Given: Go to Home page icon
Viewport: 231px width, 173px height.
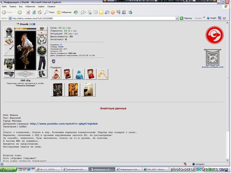Looking at the screenshot, I should point(40,12).
